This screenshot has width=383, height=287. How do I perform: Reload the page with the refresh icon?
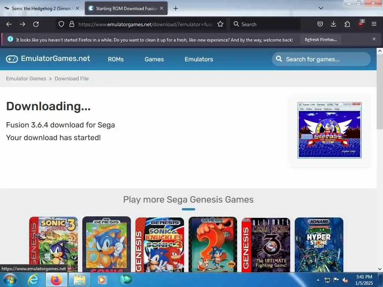[36, 24]
